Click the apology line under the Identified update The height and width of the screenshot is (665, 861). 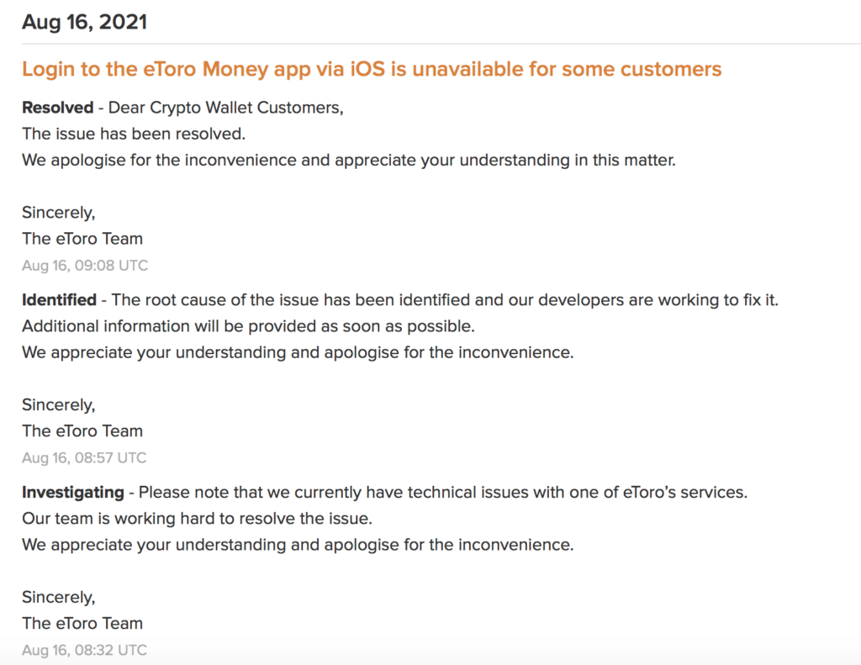point(298,352)
